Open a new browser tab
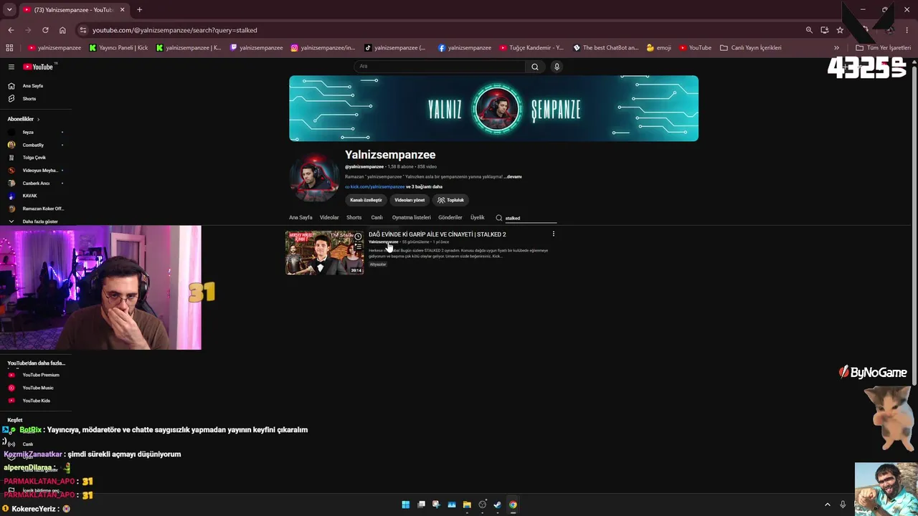 click(x=139, y=10)
